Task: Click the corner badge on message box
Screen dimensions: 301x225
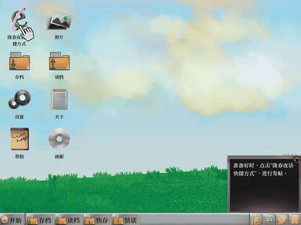Action: tap(297, 160)
